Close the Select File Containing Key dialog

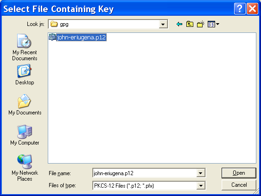[252, 8]
